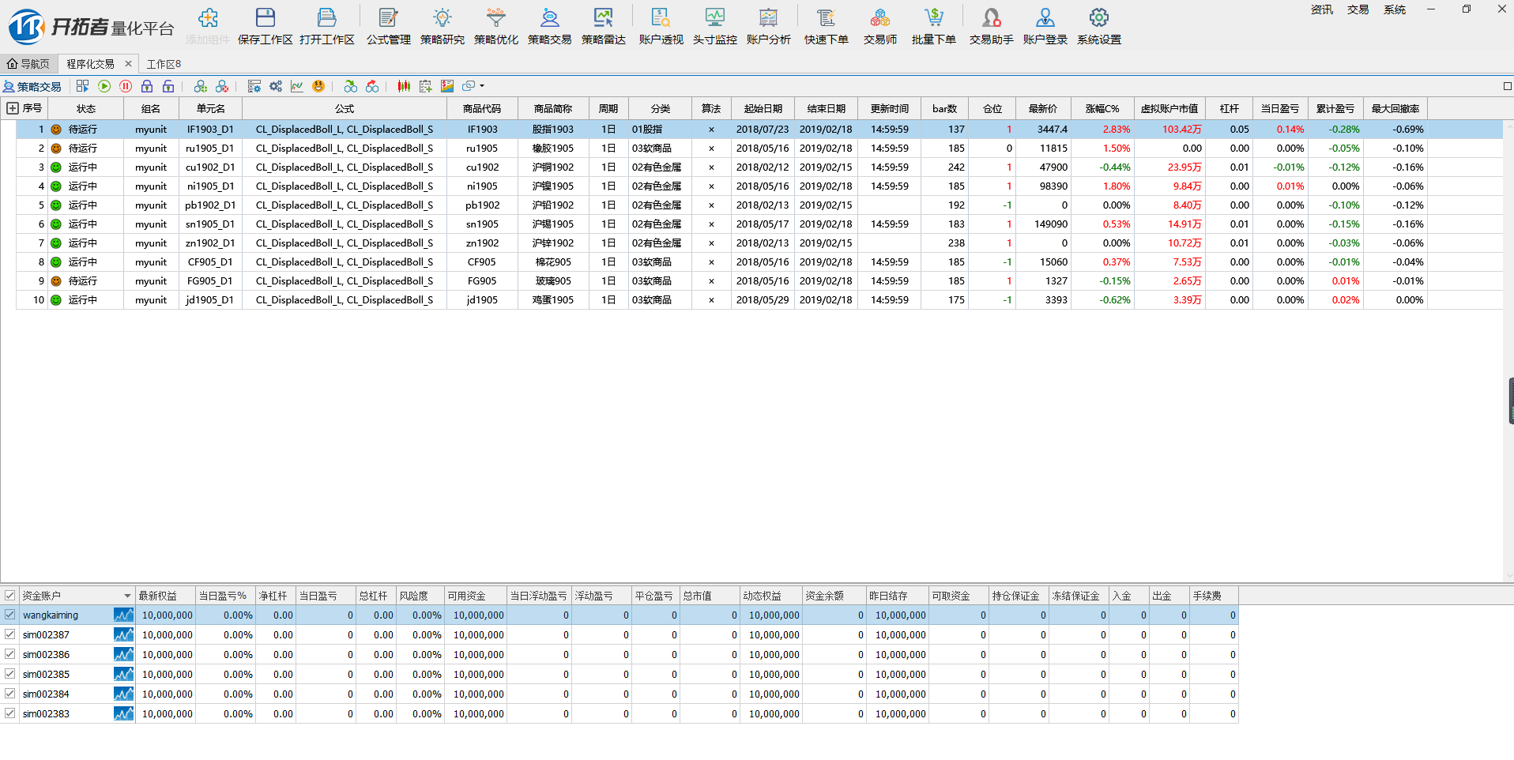Sort by the 最大回撤率 column header
Image resolution: width=1514 pixels, height=760 pixels.
pos(1395,108)
